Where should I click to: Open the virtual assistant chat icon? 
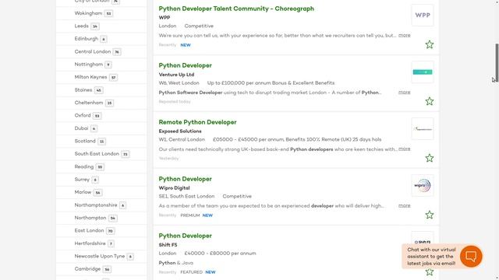click(x=471, y=256)
